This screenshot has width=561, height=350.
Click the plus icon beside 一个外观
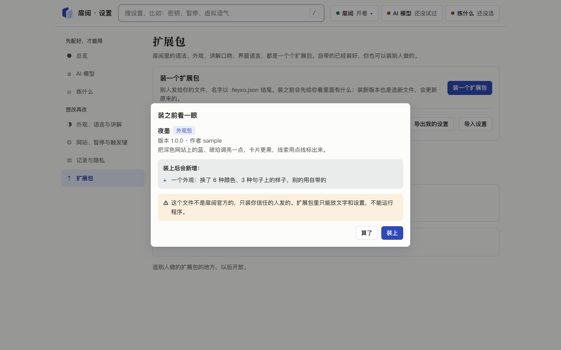click(x=165, y=180)
